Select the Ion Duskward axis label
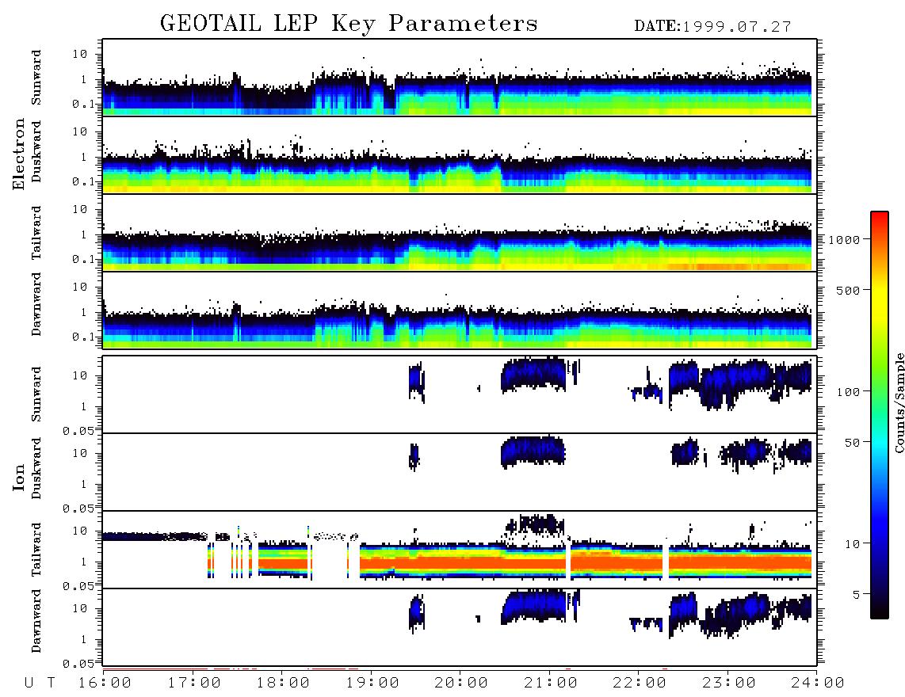905x697 pixels. (x=36, y=469)
